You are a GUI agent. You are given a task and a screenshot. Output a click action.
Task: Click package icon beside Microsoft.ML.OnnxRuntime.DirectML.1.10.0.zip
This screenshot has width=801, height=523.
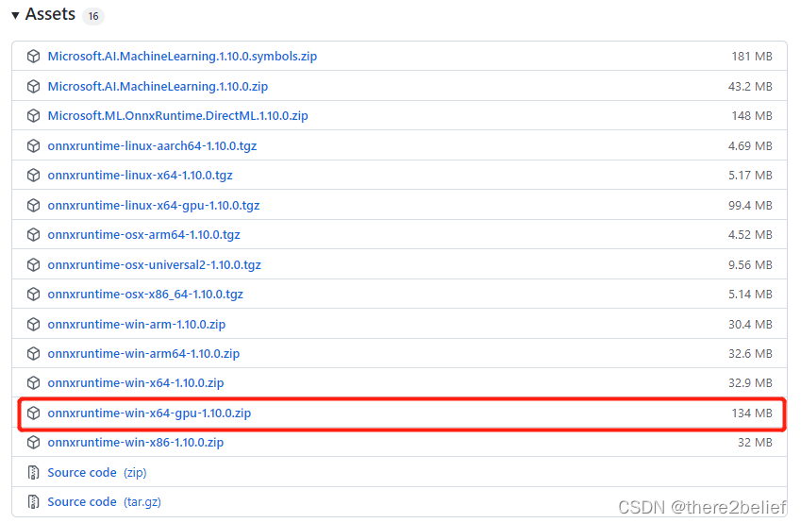pyautogui.click(x=33, y=116)
